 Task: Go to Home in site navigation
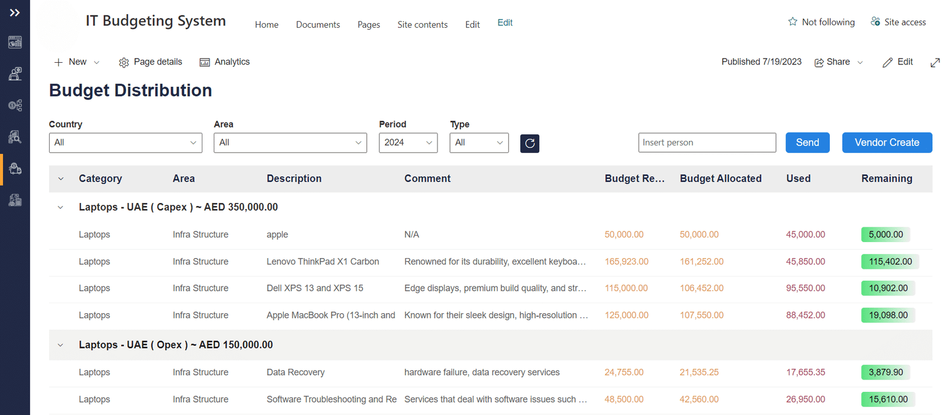point(266,24)
